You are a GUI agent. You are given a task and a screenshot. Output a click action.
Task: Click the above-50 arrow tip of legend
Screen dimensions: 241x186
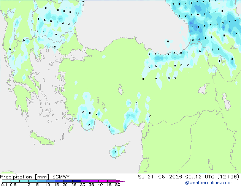coord(121,181)
